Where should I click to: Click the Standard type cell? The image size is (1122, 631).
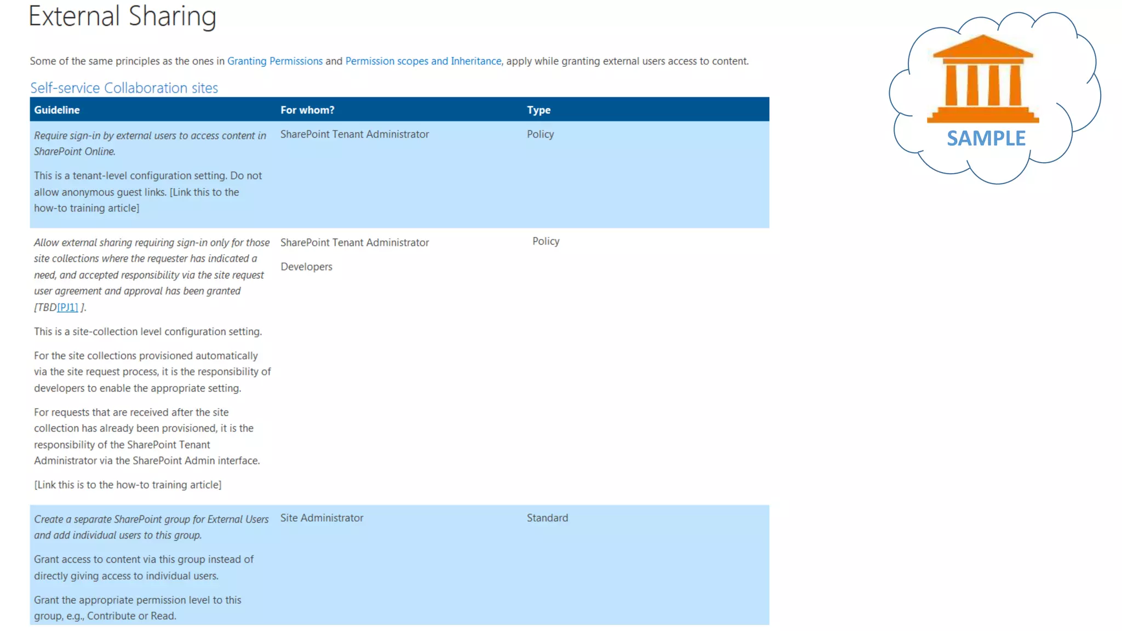(x=547, y=518)
